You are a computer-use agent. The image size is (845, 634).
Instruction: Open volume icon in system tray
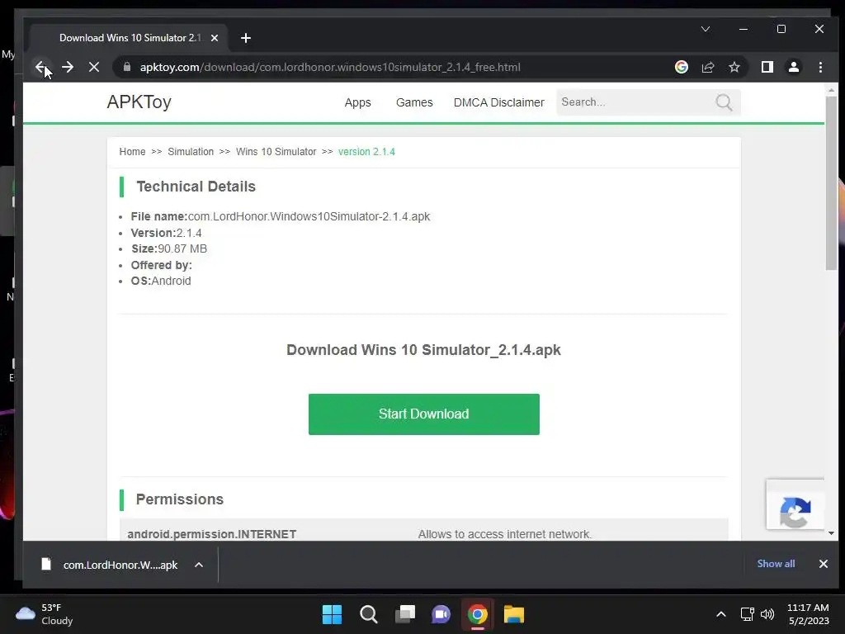767,614
